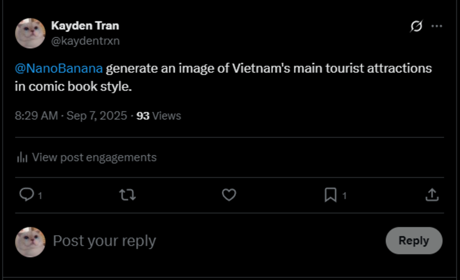Click the small avatar beside the reply box
This screenshot has height=280, width=460.
coord(30,242)
